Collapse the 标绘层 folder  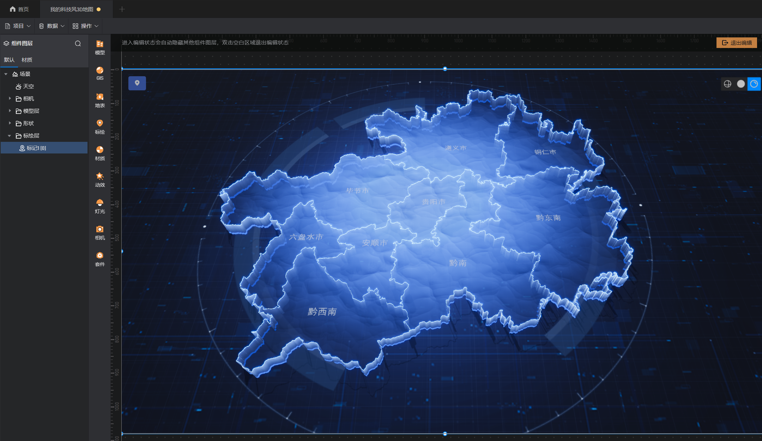pyautogui.click(x=10, y=136)
